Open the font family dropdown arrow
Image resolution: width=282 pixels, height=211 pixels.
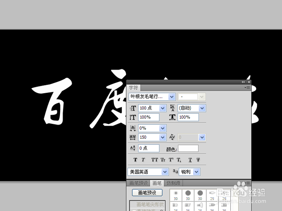(172, 97)
